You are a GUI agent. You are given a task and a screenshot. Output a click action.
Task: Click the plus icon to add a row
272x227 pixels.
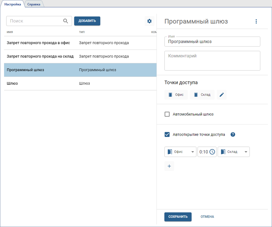tap(169, 166)
